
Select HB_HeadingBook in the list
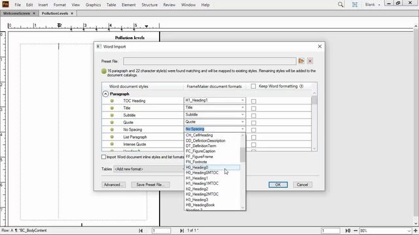click(212, 205)
